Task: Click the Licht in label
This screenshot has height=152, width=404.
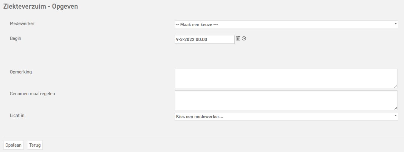Action: (x=17, y=115)
